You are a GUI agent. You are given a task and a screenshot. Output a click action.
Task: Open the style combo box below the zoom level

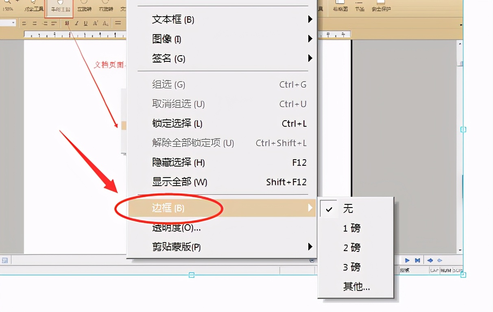pyautogui.click(x=8, y=23)
